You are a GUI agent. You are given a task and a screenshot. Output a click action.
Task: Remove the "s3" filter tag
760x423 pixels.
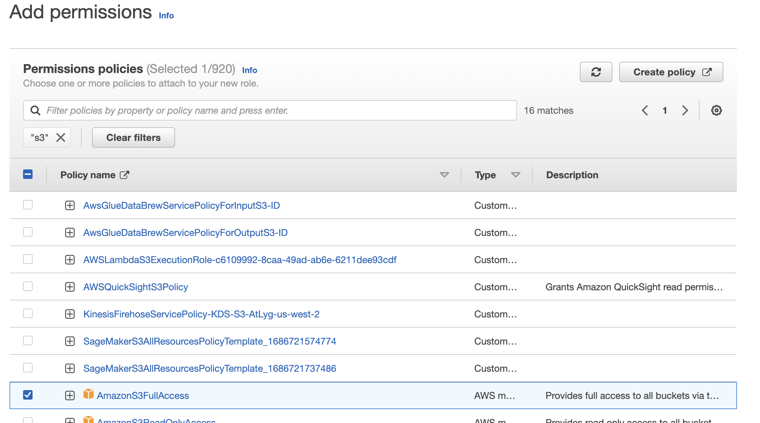(x=61, y=137)
